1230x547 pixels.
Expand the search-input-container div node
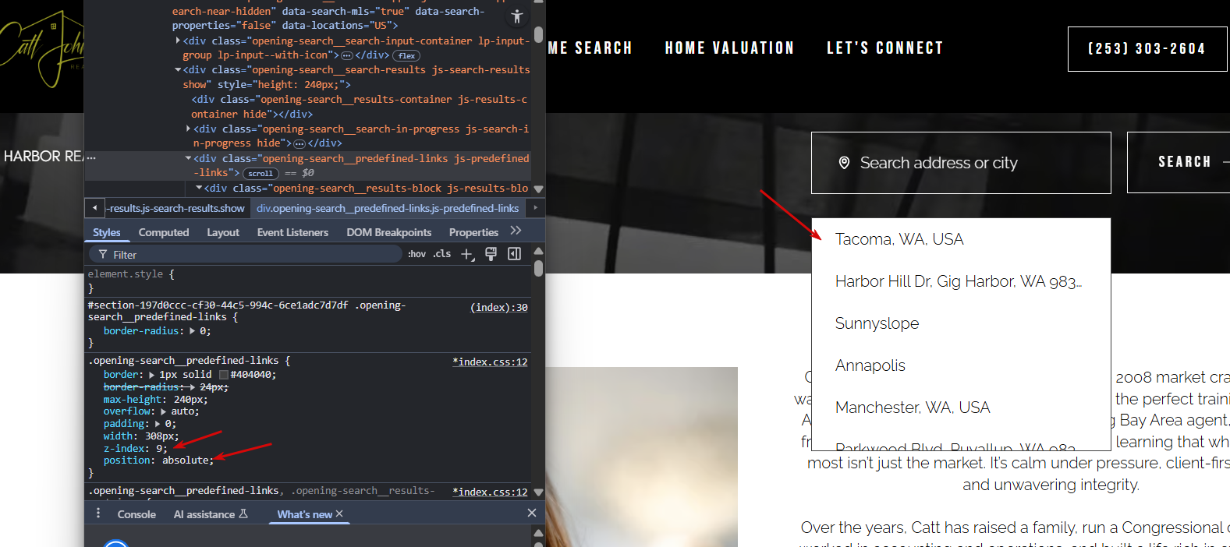point(178,41)
